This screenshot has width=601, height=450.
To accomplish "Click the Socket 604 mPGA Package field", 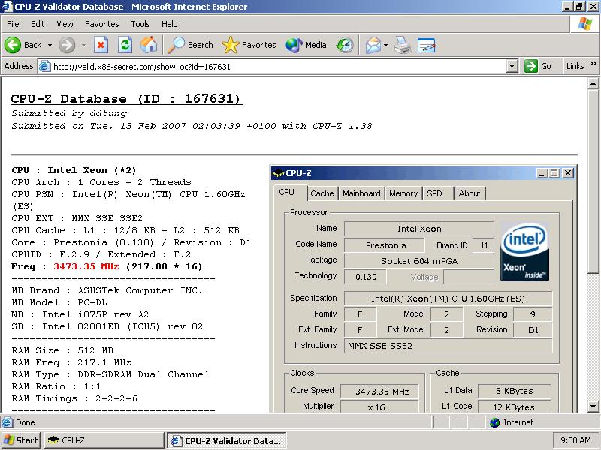I will [x=419, y=261].
